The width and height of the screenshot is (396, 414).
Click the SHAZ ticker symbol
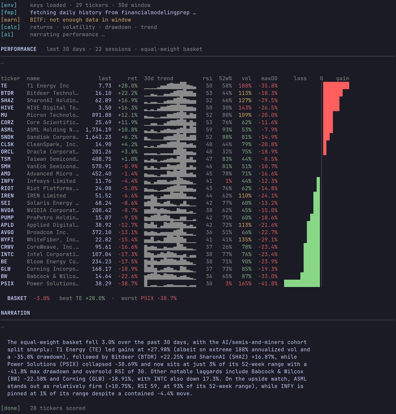[7, 100]
